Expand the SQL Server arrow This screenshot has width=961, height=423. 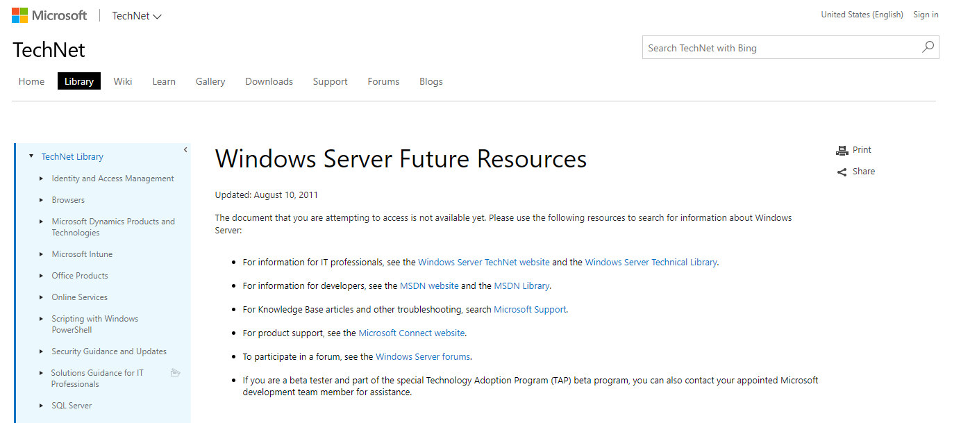42,406
